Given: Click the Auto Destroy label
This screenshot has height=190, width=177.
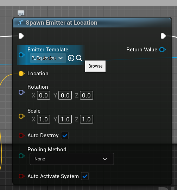Looking at the screenshot, I should pos(43,135).
